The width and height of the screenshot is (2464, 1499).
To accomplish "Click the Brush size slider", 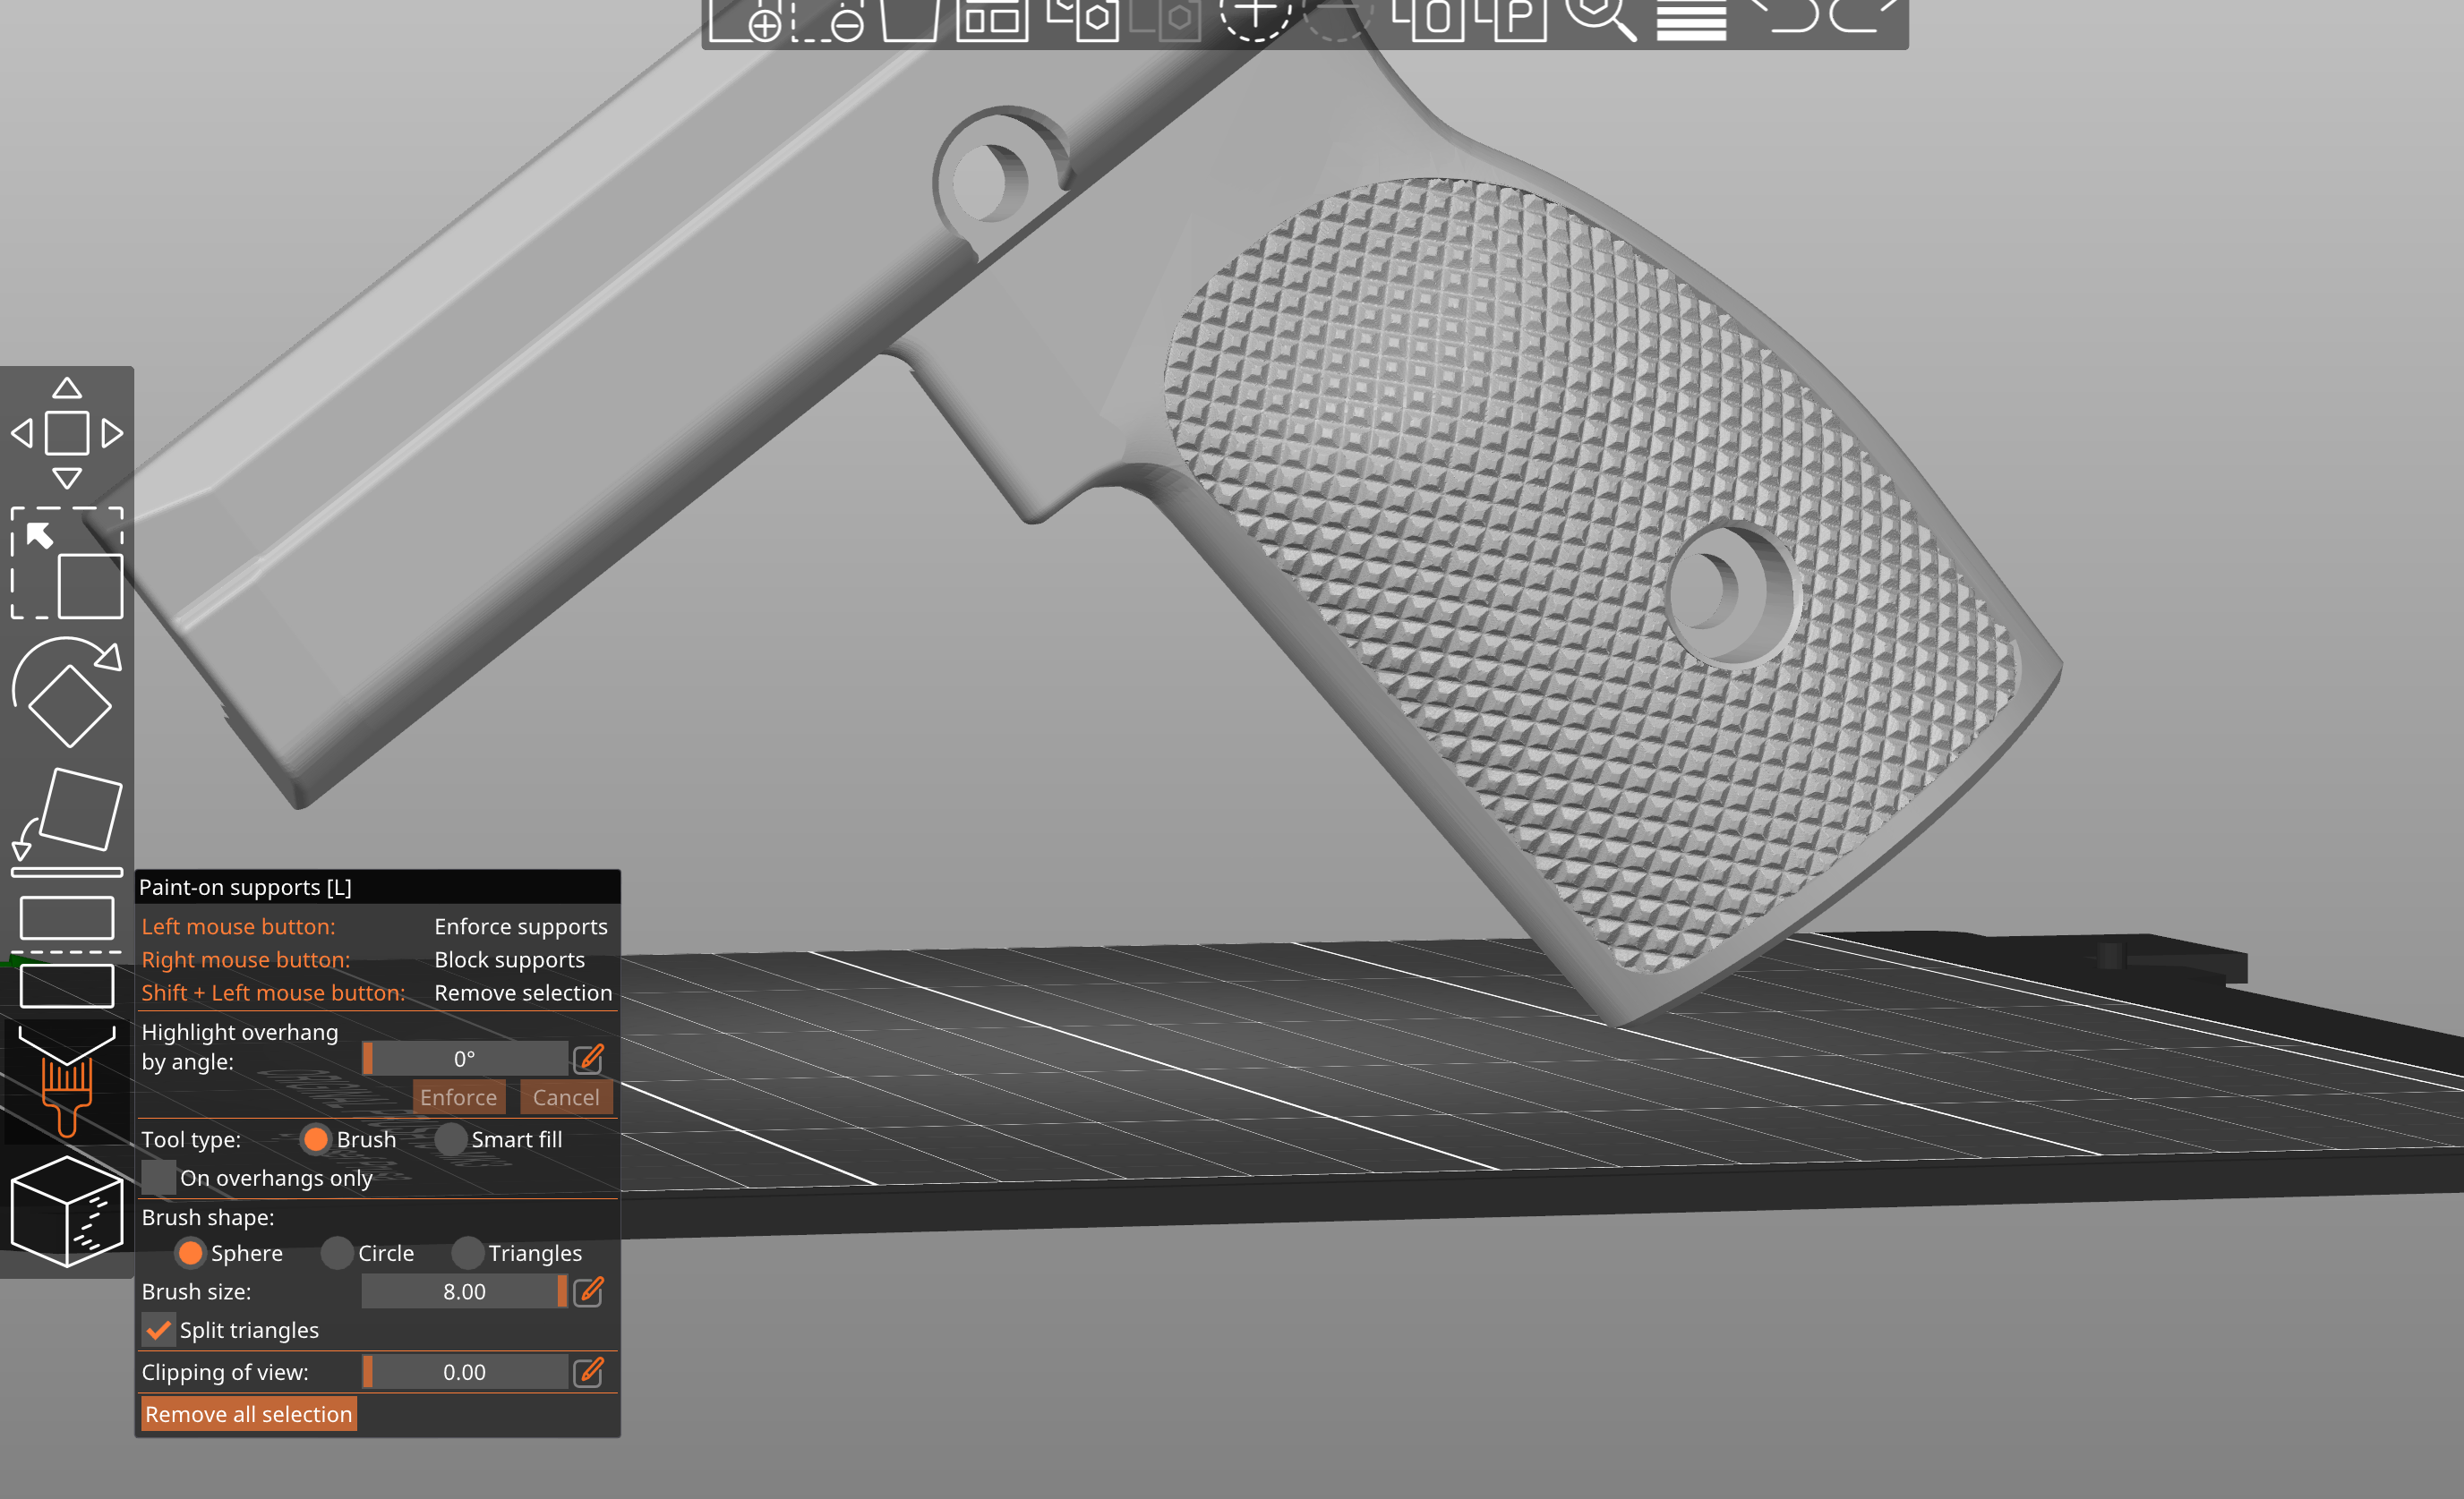I will (x=465, y=1290).
